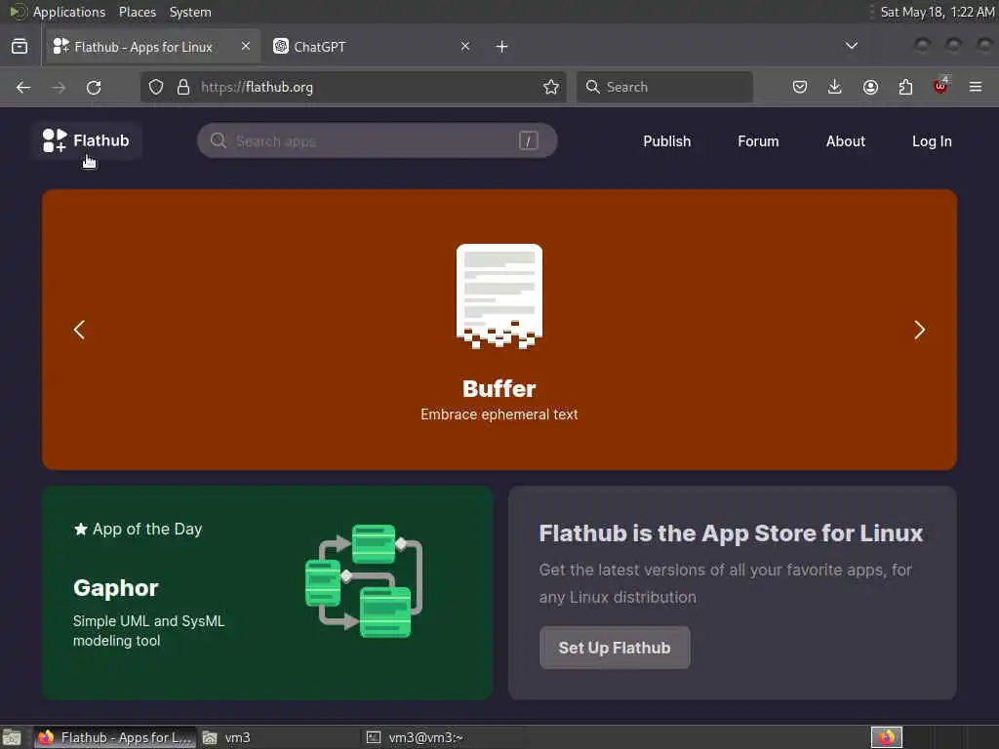The height and width of the screenshot is (749, 999).
Task: Open a new tab with the plus icon
Action: pos(502,47)
